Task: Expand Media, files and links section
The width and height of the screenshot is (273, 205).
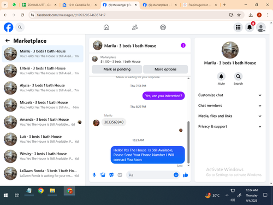Action: click(230, 116)
